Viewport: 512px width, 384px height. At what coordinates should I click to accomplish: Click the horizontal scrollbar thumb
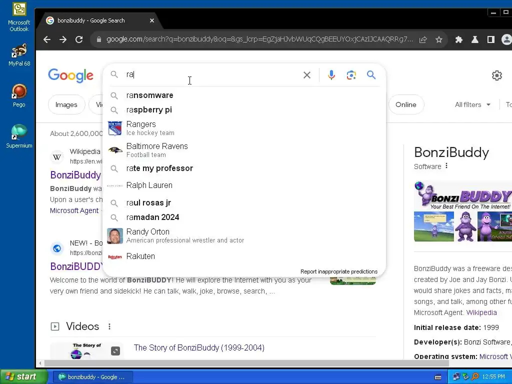click(x=246, y=363)
